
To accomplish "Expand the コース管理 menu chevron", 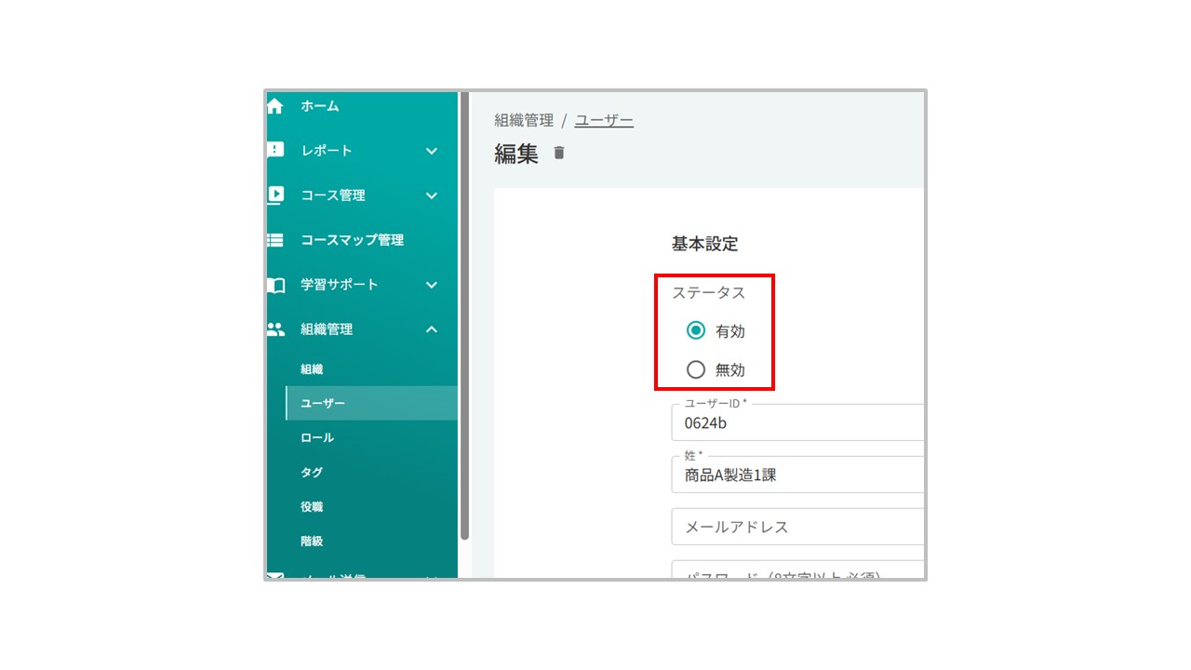I will pyautogui.click(x=432, y=195).
